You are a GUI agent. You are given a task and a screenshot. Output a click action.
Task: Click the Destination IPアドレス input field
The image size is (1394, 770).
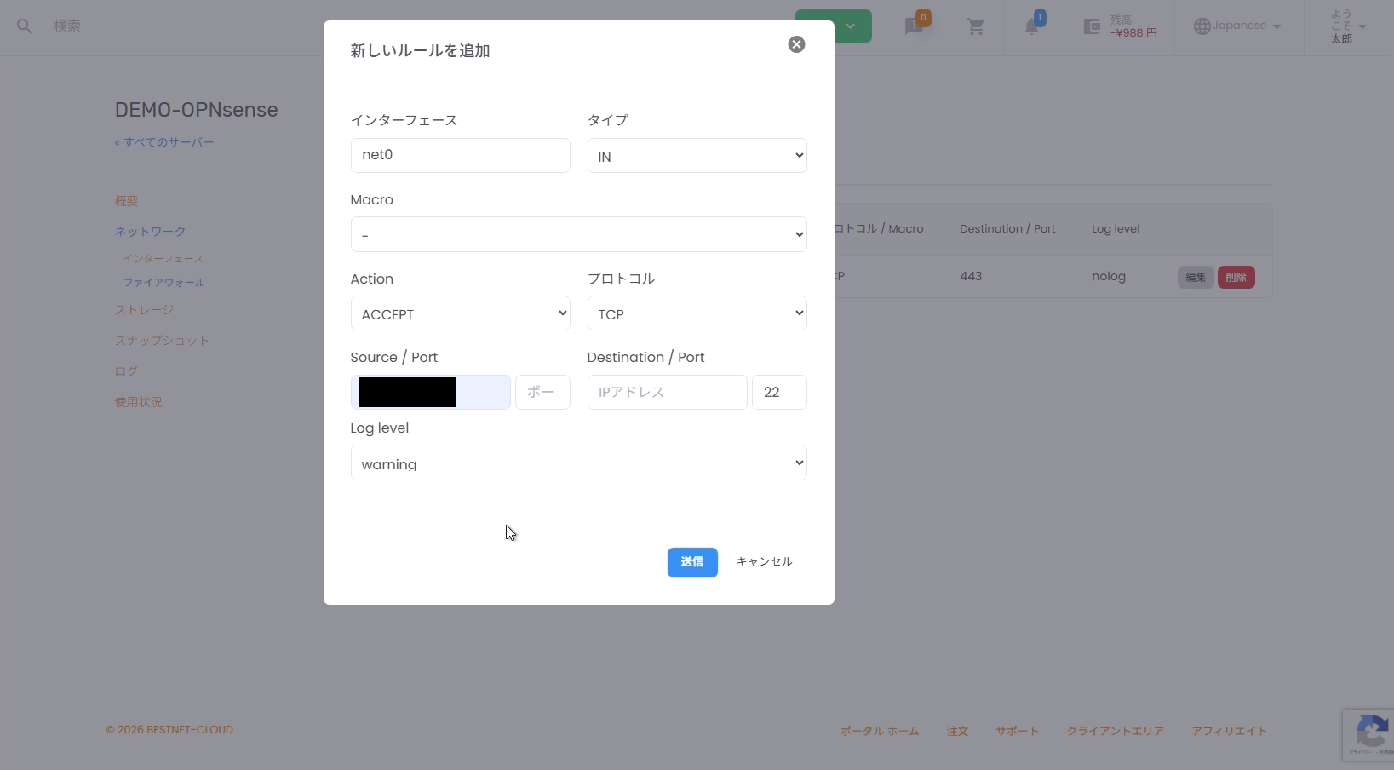pyautogui.click(x=667, y=393)
